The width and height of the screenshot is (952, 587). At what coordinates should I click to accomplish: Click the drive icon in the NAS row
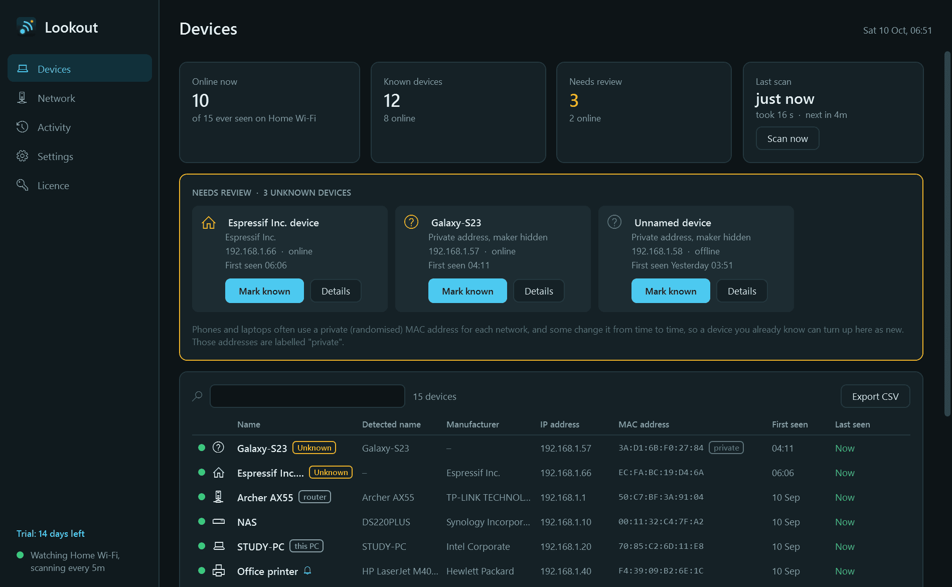pos(219,521)
